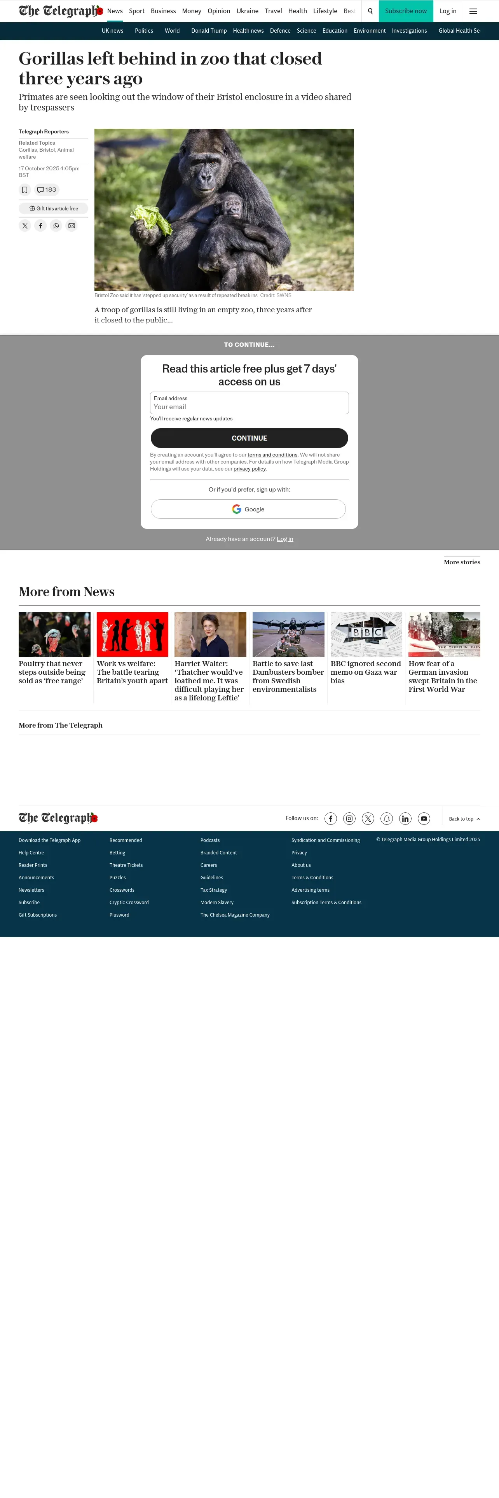Select Education in sub-navigation
This screenshot has height=1498, width=499.
(335, 31)
